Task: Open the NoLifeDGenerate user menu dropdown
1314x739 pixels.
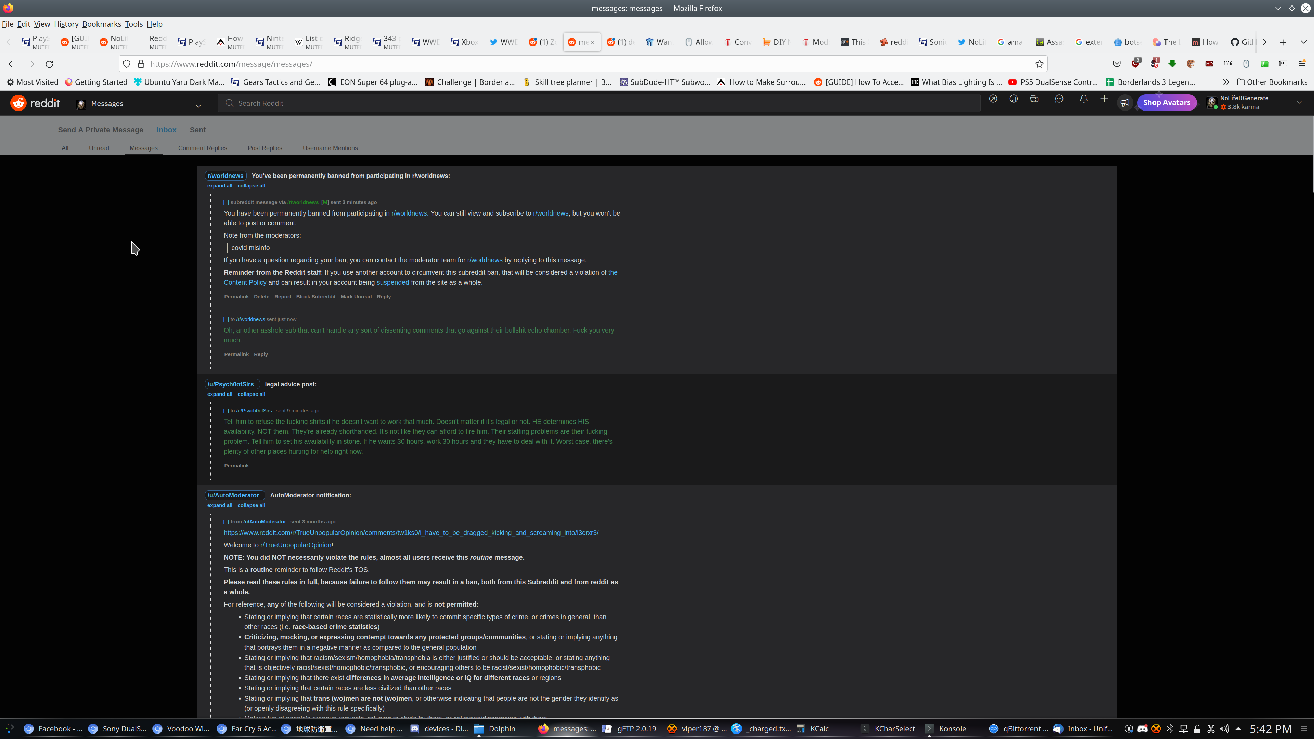Action: click(x=1299, y=103)
